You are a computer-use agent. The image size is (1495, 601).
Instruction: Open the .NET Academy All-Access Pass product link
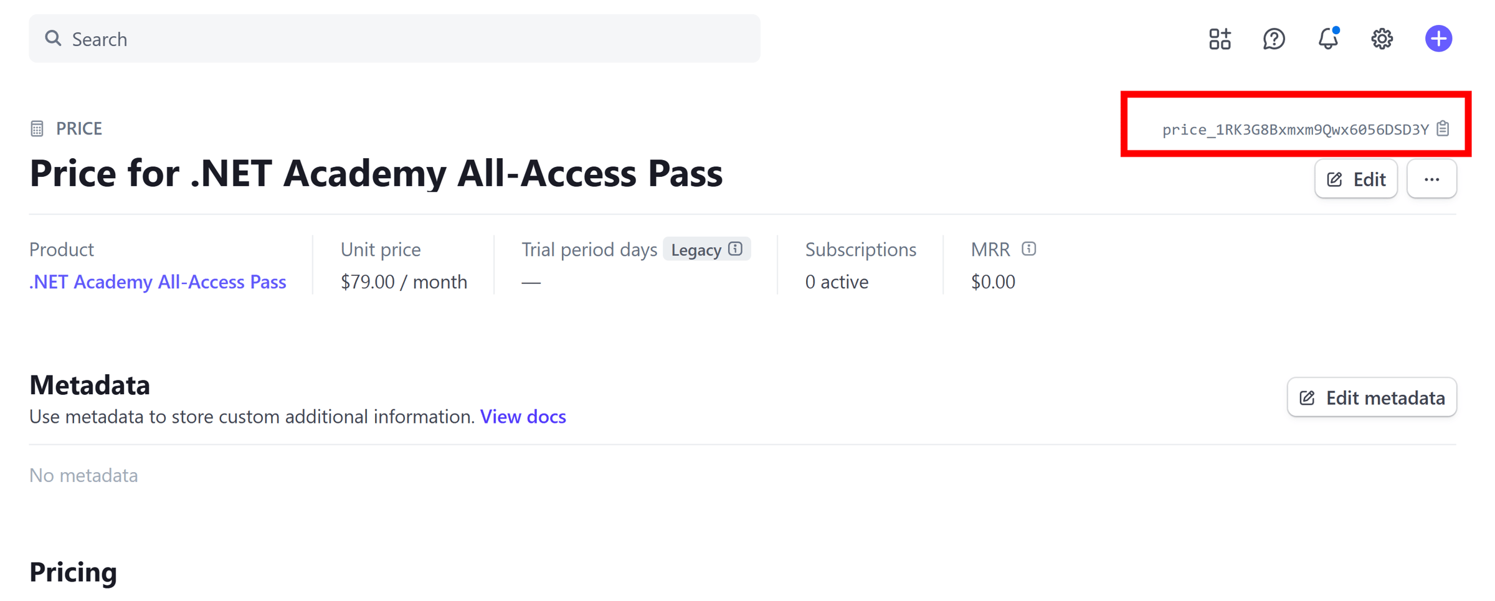click(x=158, y=282)
